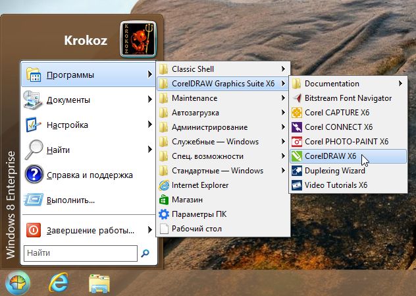Open Video Tutorials X6
This screenshot has width=416, height=296.
(336, 185)
